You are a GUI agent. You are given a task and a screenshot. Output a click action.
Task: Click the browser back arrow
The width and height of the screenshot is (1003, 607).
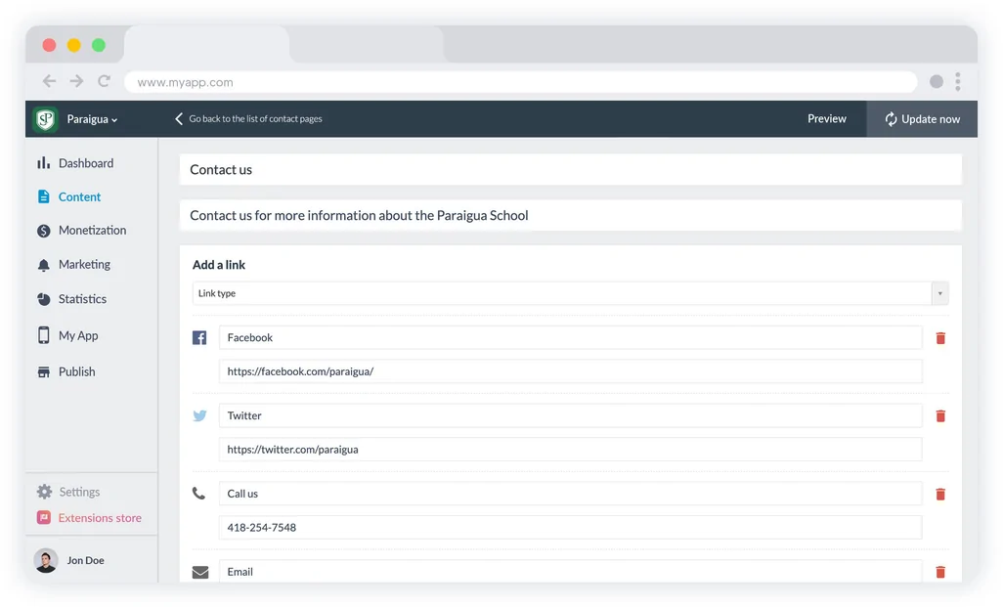click(49, 82)
